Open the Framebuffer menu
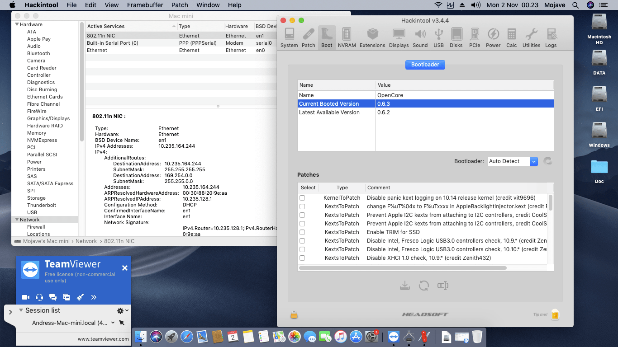The image size is (618, 347). tap(144, 5)
